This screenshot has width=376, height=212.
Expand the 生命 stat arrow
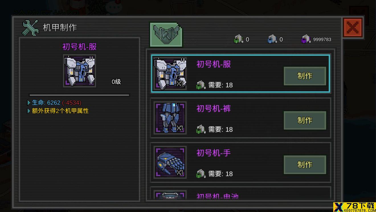click(29, 103)
